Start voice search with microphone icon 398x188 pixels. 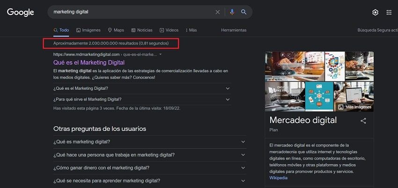click(232, 12)
